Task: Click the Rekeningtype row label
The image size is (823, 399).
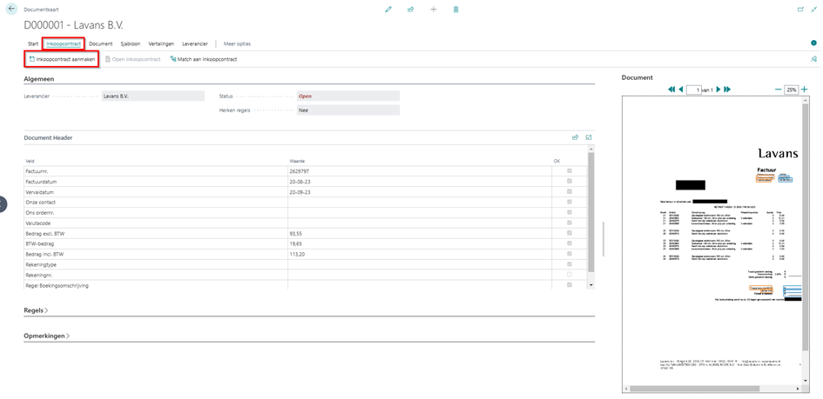Action: pos(40,264)
